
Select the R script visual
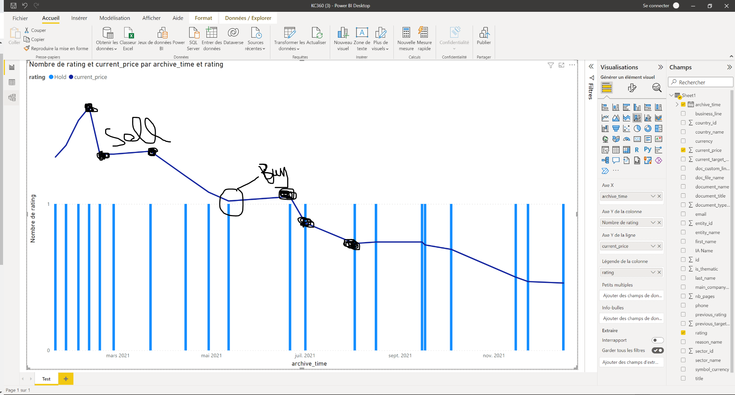tap(637, 150)
